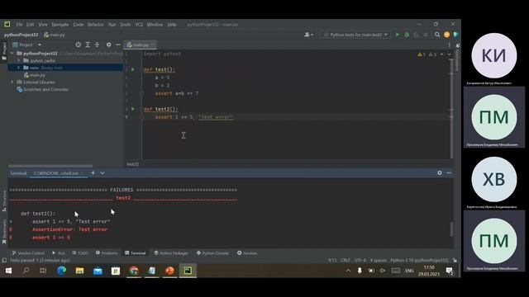Select opened file in Project panel
This screenshot has width=529, height=297.
(x=79, y=45)
